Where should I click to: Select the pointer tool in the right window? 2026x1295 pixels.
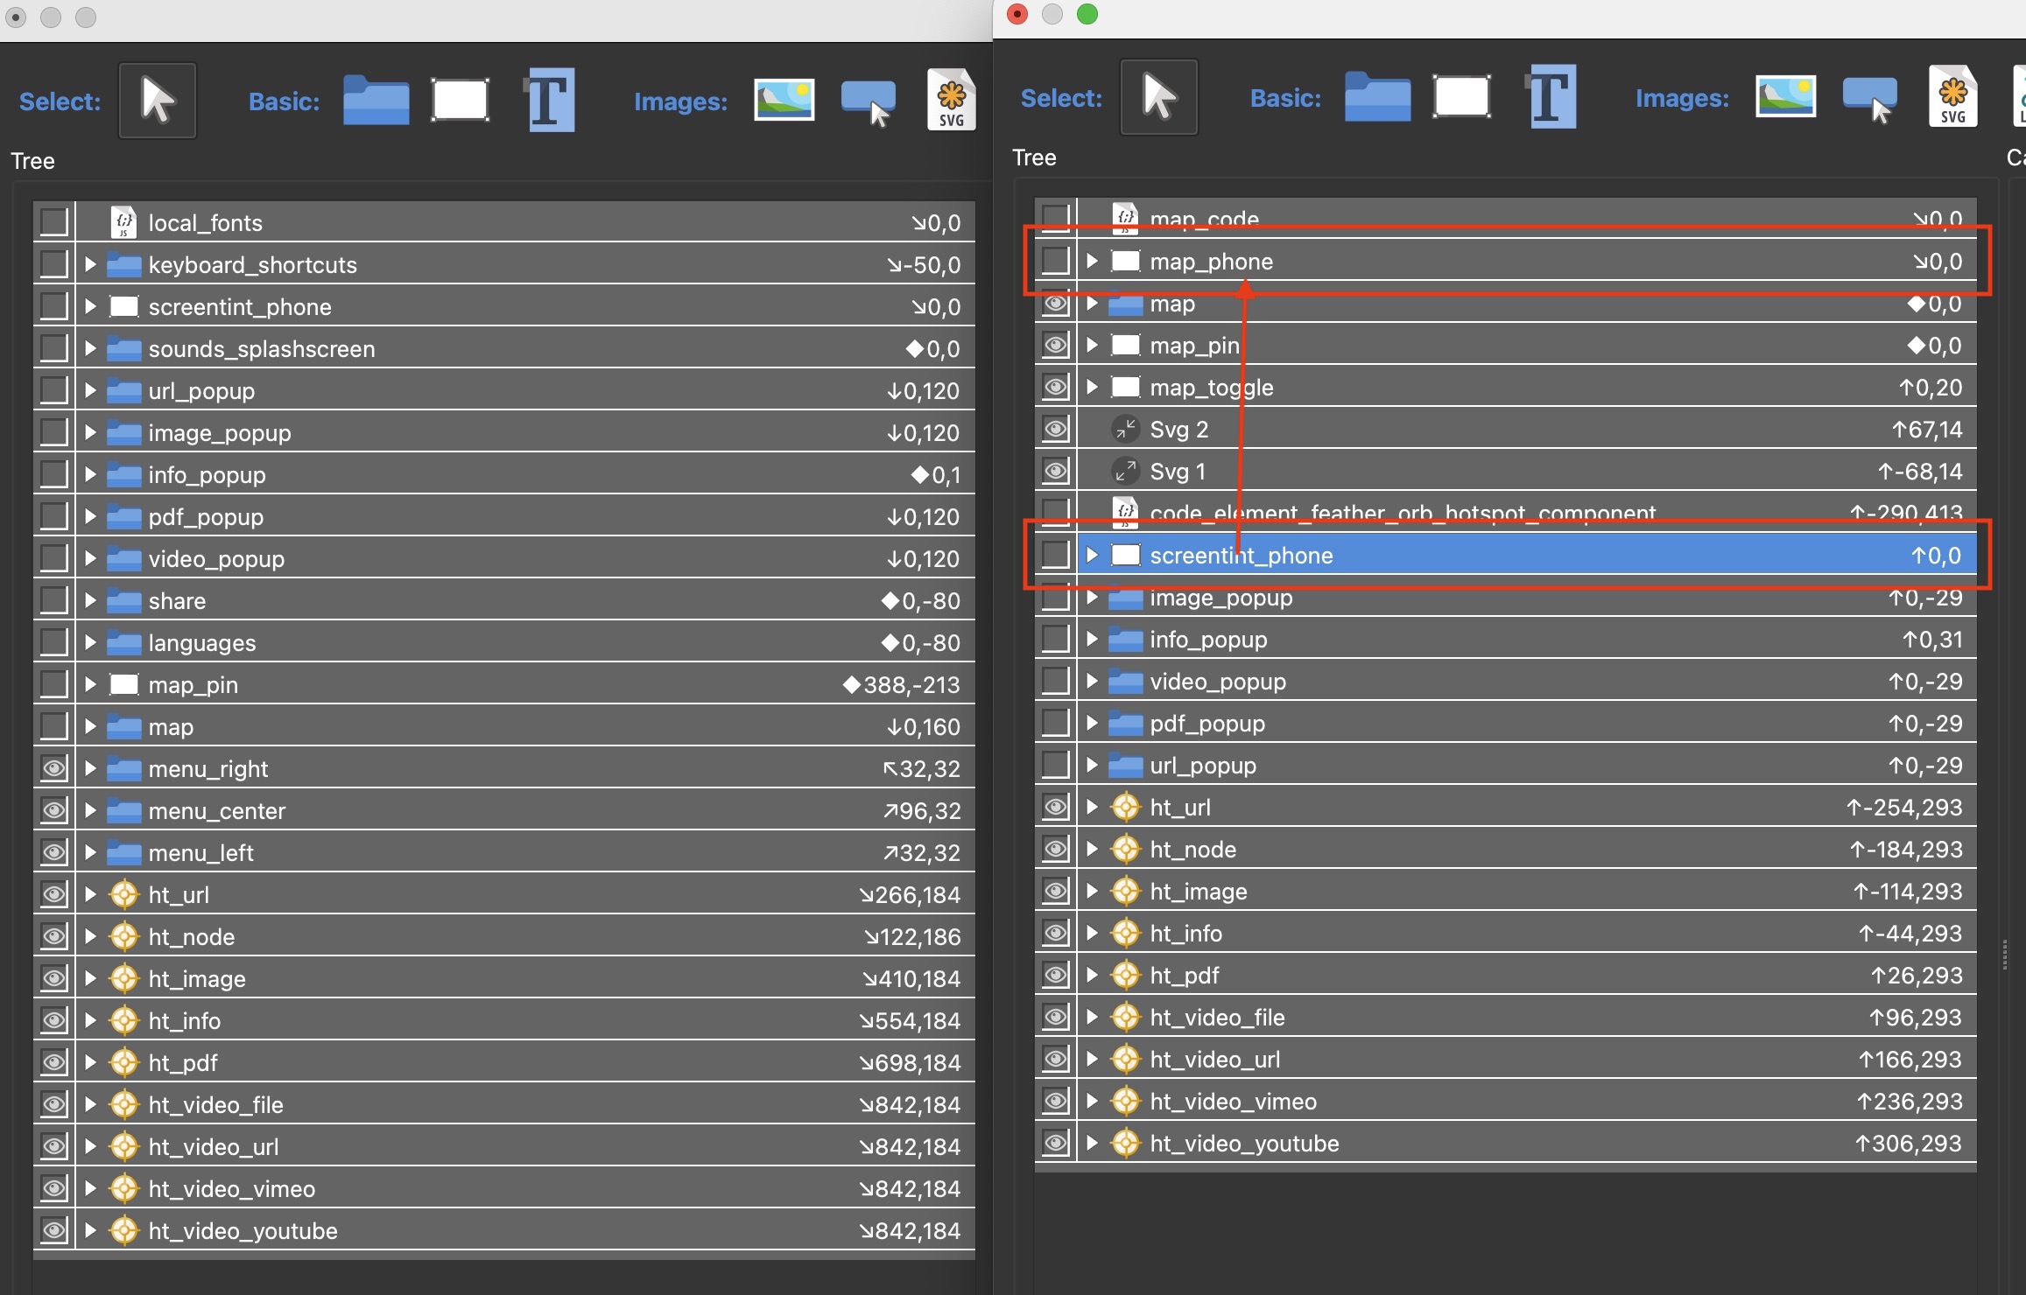(x=1159, y=97)
